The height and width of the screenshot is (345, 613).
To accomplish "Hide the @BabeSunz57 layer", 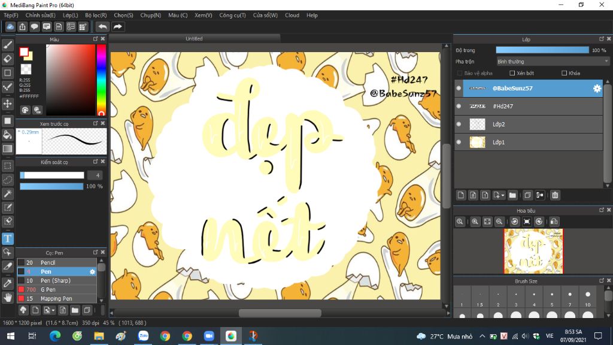I will tap(459, 89).
